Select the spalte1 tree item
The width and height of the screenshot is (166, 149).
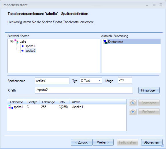point(30,46)
